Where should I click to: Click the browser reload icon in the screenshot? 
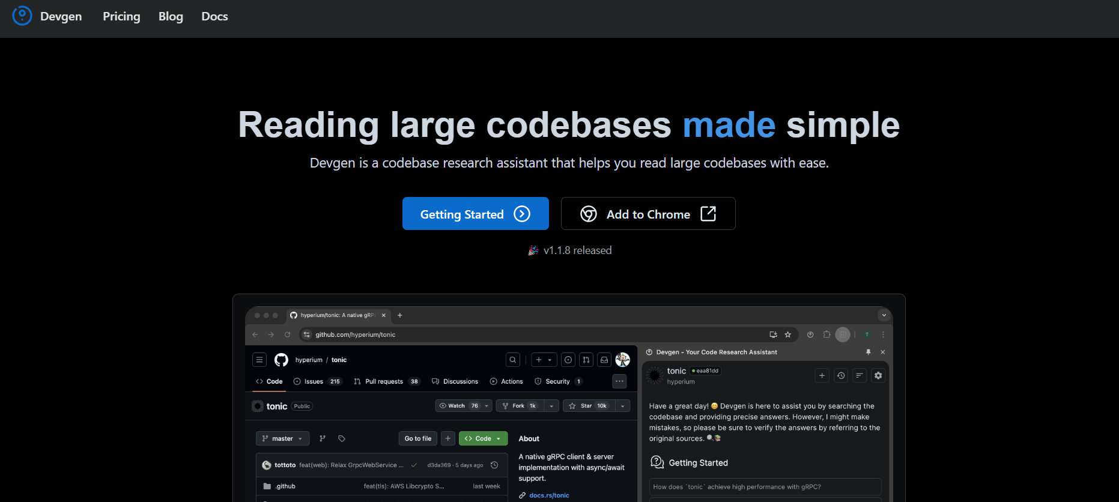point(287,334)
